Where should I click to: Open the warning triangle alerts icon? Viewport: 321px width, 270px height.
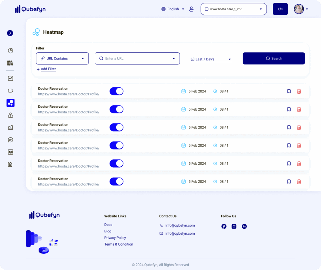[10, 115]
